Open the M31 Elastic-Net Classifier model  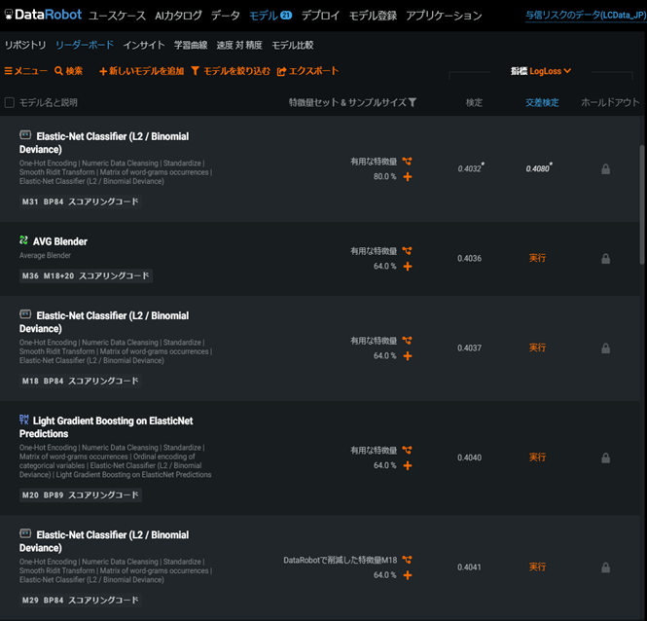[104, 142]
